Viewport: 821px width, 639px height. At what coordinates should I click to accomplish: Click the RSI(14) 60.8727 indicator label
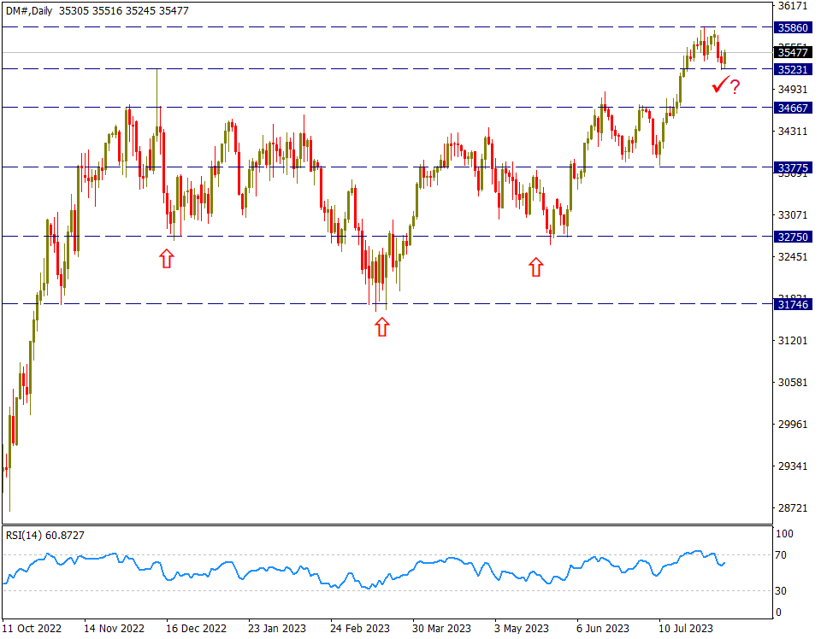(x=45, y=536)
